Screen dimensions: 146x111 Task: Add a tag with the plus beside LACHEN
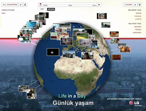click(x=135, y=5)
